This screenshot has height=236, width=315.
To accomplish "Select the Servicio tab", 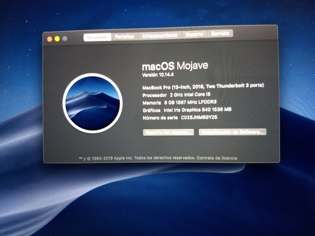I will (x=220, y=33).
